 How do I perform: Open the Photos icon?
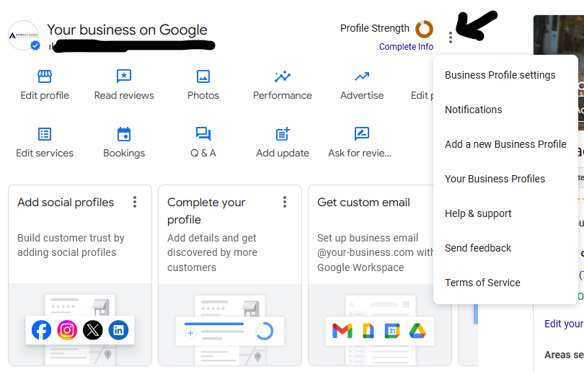click(203, 76)
